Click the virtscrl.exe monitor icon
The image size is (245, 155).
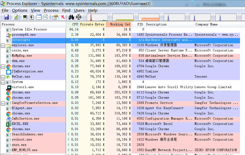point(9,88)
